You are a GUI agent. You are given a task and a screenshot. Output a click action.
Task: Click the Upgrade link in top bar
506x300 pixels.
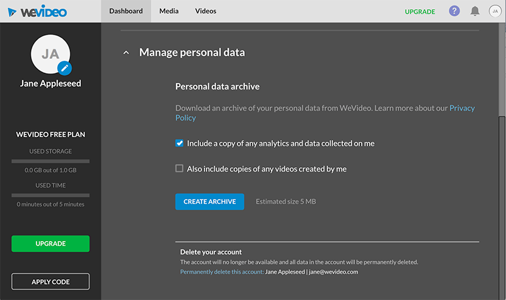(x=420, y=12)
